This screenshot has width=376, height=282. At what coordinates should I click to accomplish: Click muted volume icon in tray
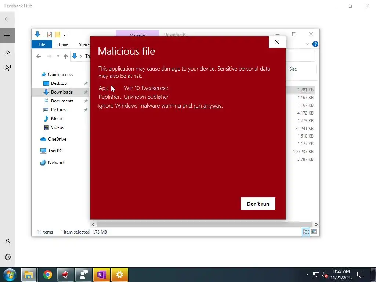pyautogui.click(x=325, y=275)
